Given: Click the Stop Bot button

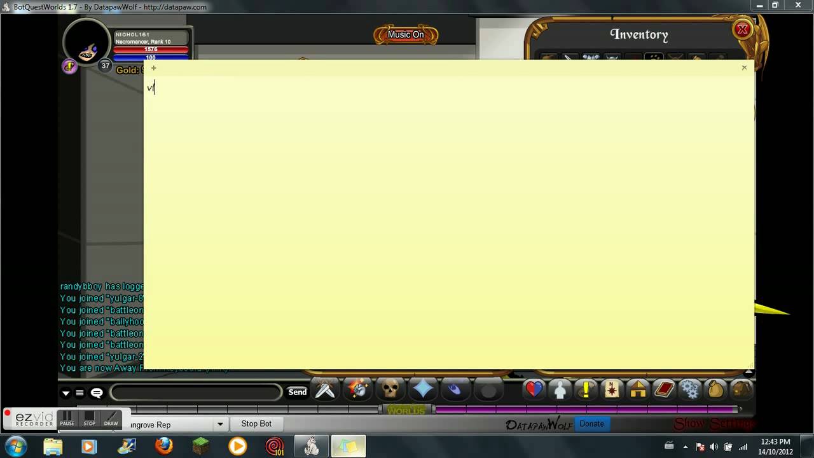Looking at the screenshot, I should pyautogui.click(x=256, y=424).
